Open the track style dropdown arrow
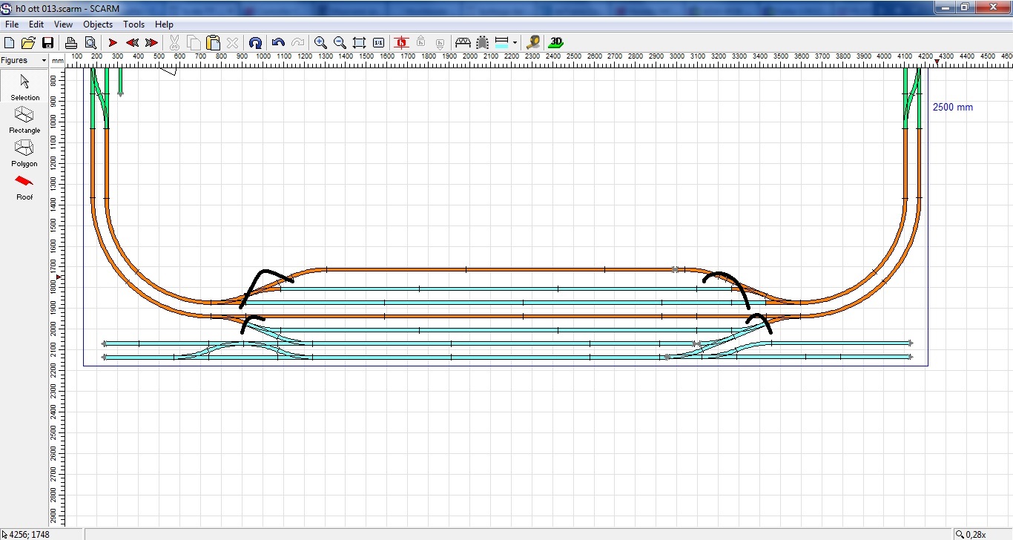The width and height of the screenshot is (1013, 540). click(x=515, y=43)
